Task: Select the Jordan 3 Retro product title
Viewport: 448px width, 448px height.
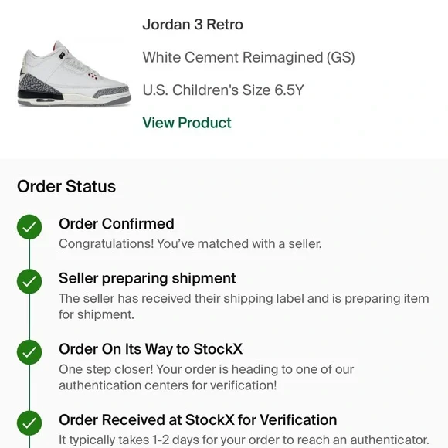Action: 193,25
